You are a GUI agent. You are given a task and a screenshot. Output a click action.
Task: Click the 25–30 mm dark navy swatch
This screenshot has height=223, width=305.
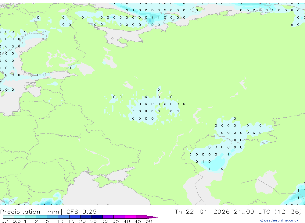97,217
